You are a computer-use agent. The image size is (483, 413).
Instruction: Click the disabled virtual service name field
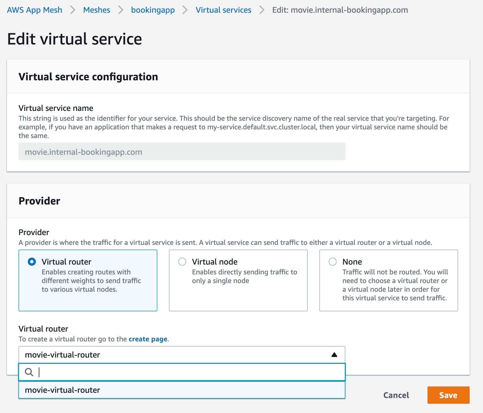point(182,151)
